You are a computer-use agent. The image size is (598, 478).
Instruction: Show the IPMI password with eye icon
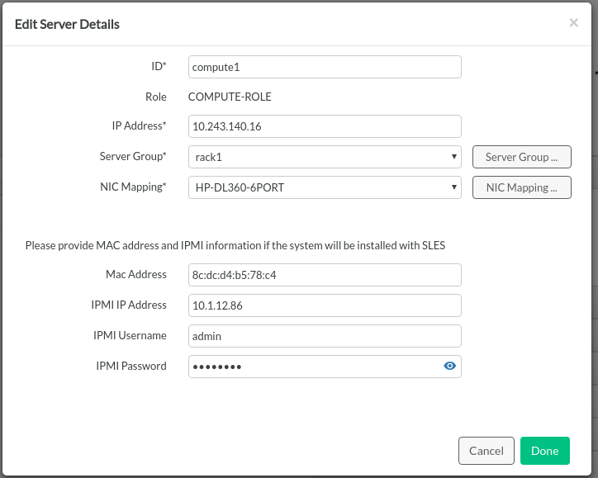(450, 367)
